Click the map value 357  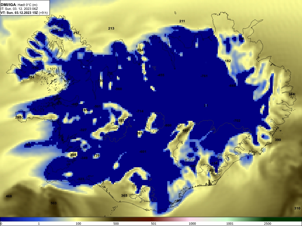coord(121,120)
